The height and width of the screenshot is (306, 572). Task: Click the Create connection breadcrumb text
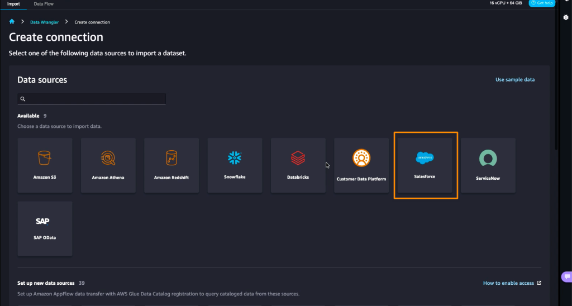[x=92, y=22]
